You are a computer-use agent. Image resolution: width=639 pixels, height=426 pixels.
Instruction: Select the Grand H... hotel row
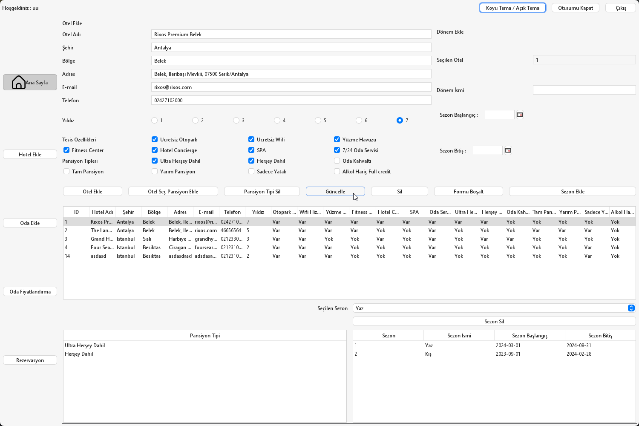(x=349, y=239)
